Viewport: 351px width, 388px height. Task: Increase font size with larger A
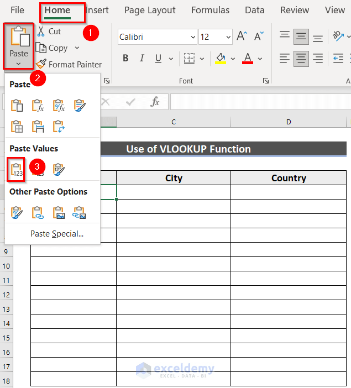242,36
